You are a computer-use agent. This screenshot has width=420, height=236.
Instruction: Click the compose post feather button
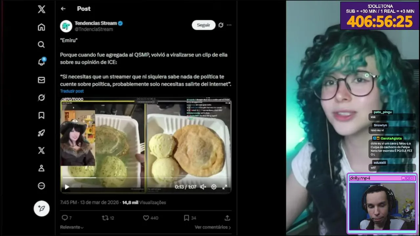tap(42, 208)
